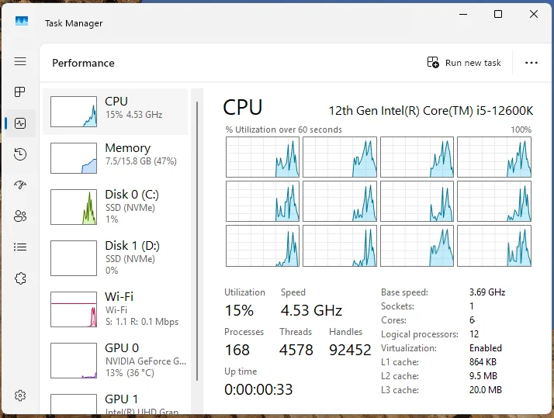Screen dimensions: 554x418
Task: Close the Task Manager window
Action: 534,14
